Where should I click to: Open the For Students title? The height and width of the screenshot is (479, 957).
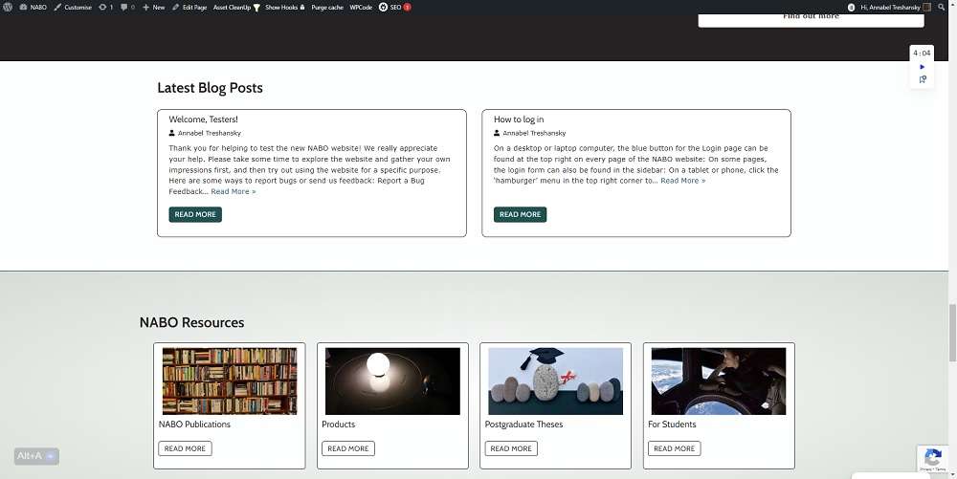point(672,425)
